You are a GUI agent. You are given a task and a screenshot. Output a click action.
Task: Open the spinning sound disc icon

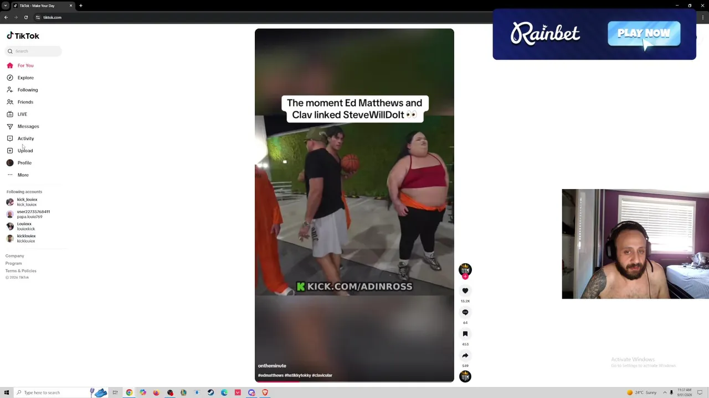click(x=465, y=376)
